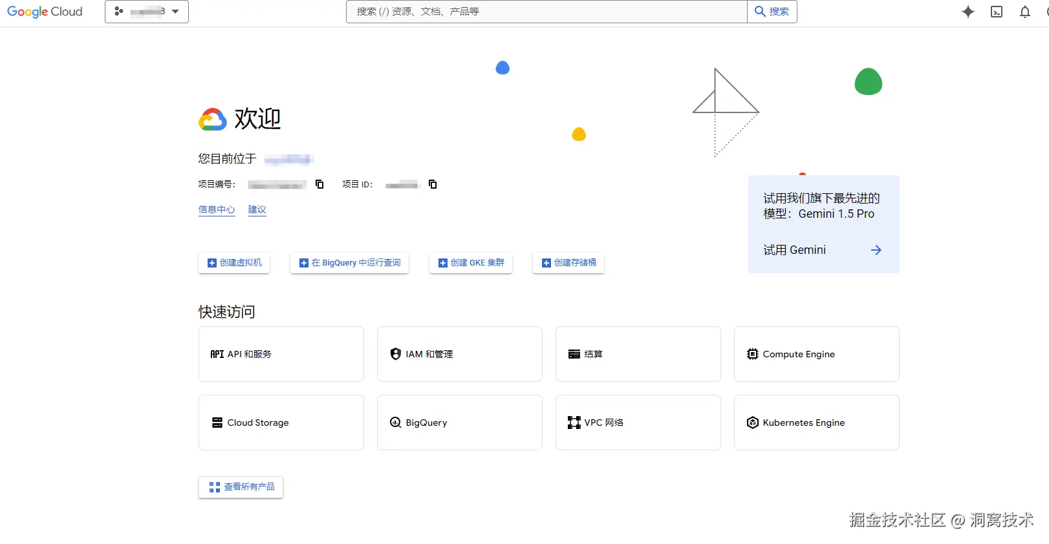Select the Cloud Storage card label

coord(258,423)
